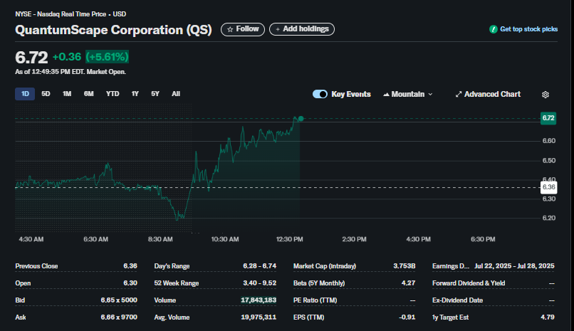Select the 1D time range tab
The width and height of the screenshot is (574, 331).
coord(25,94)
